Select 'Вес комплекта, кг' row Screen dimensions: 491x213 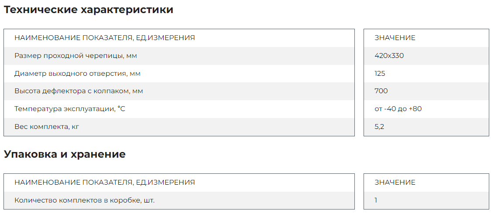(x=179, y=127)
